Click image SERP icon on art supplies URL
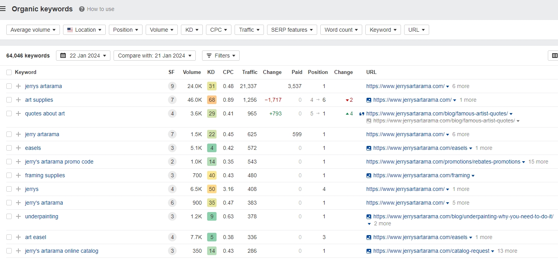This screenshot has width=558, height=259. 369,100
